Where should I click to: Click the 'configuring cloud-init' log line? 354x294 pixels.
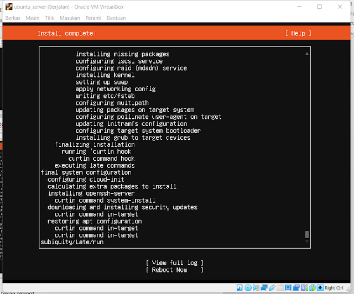pos(86,180)
